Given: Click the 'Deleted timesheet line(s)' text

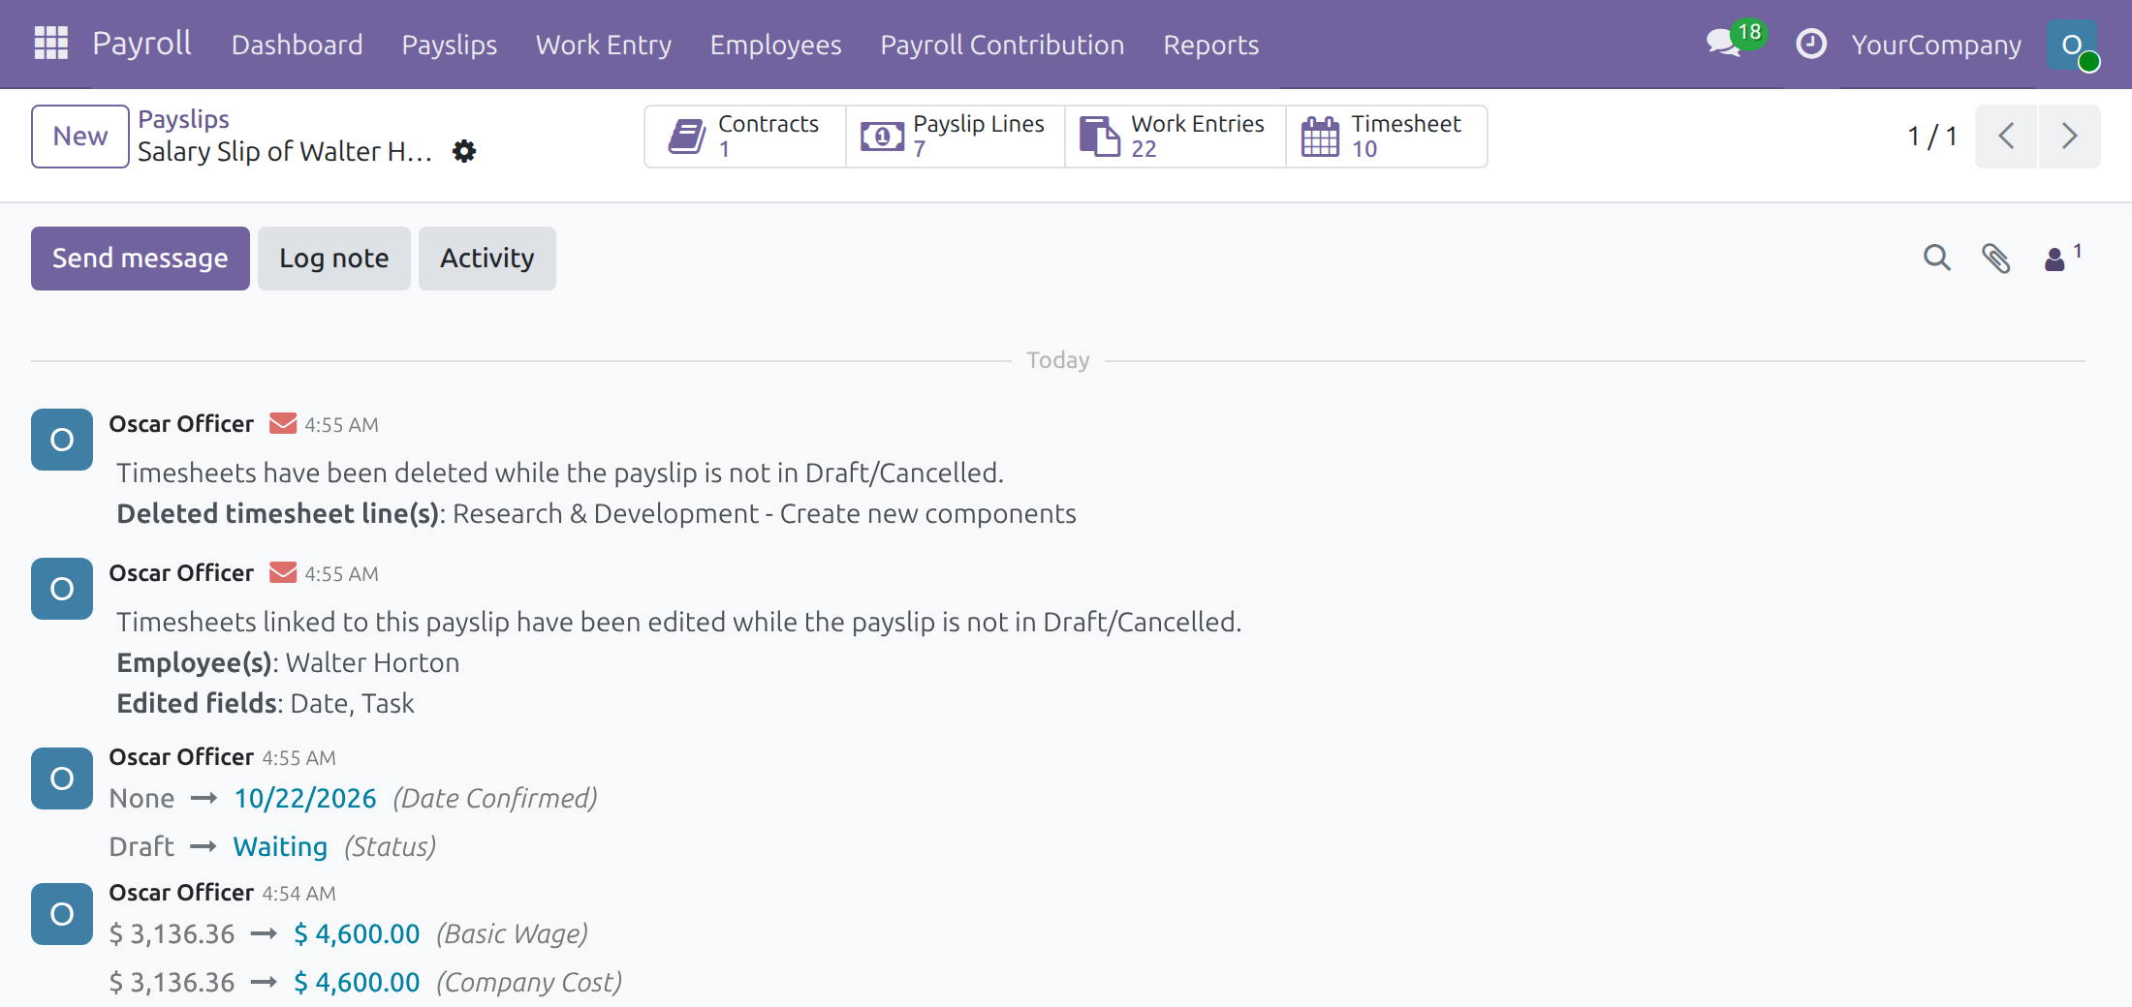Looking at the screenshot, I should [x=278, y=514].
